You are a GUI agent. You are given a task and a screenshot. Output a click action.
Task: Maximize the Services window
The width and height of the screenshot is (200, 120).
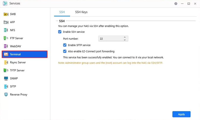(x=189, y=3)
